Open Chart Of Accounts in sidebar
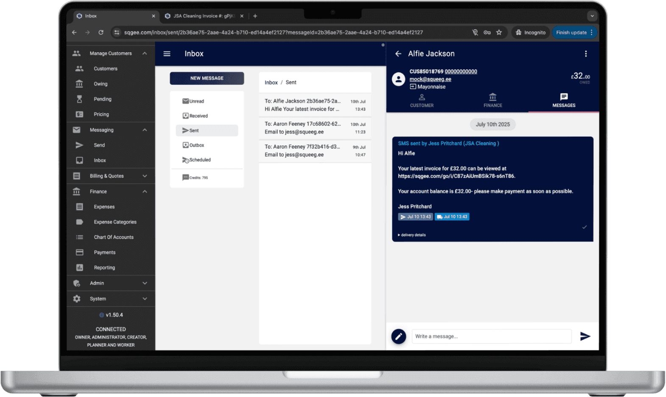Image resolution: width=666 pixels, height=397 pixels. (x=113, y=237)
